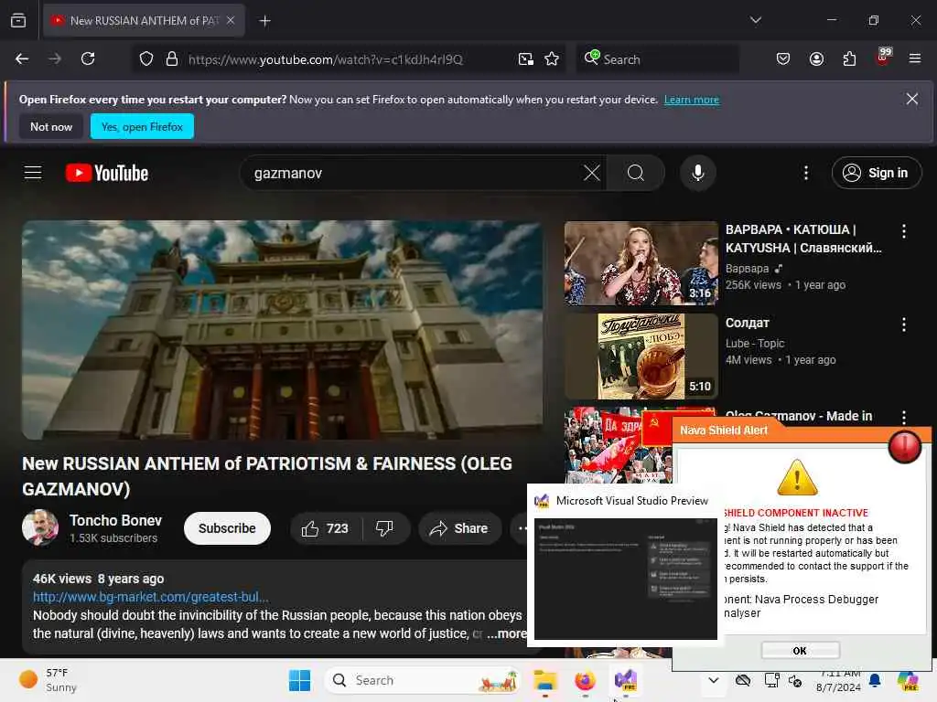
Task: Bookmark this page with star icon
Action: tap(552, 58)
